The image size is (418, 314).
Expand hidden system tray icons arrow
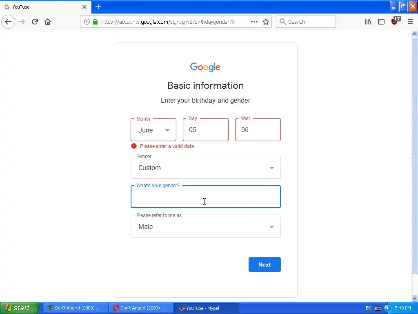point(387,308)
